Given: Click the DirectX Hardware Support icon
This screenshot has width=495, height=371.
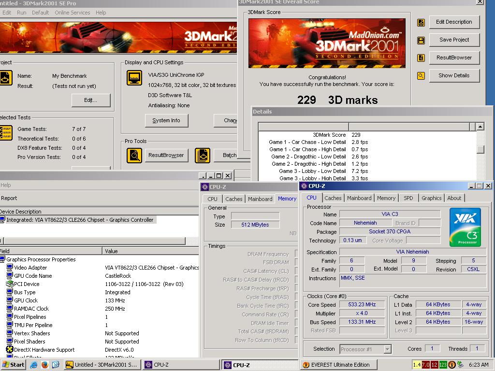Looking at the screenshot, I should (x=10, y=350).
